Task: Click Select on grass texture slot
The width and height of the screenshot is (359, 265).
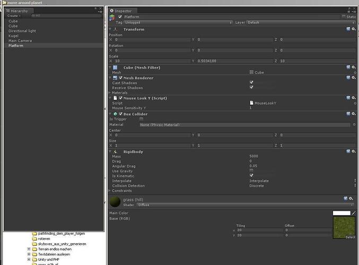Action: coord(351,237)
